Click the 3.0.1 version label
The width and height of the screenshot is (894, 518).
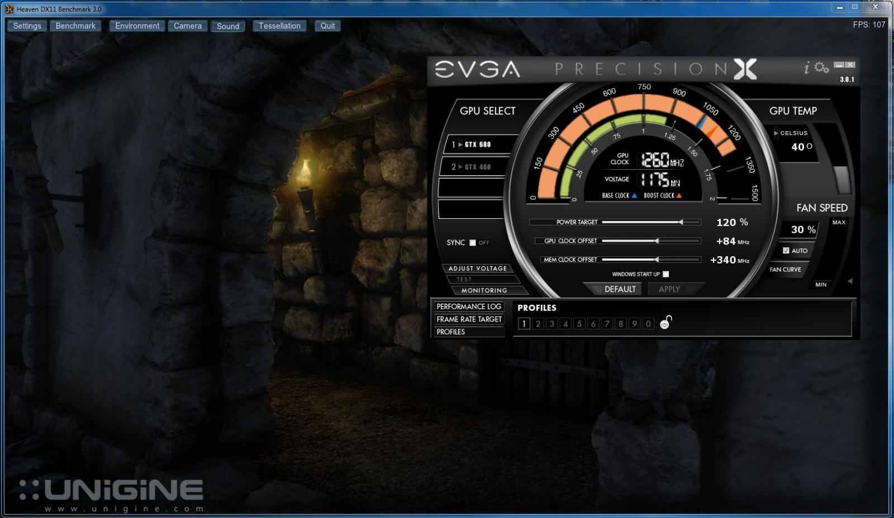pyautogui.click(x=847, y=79)
